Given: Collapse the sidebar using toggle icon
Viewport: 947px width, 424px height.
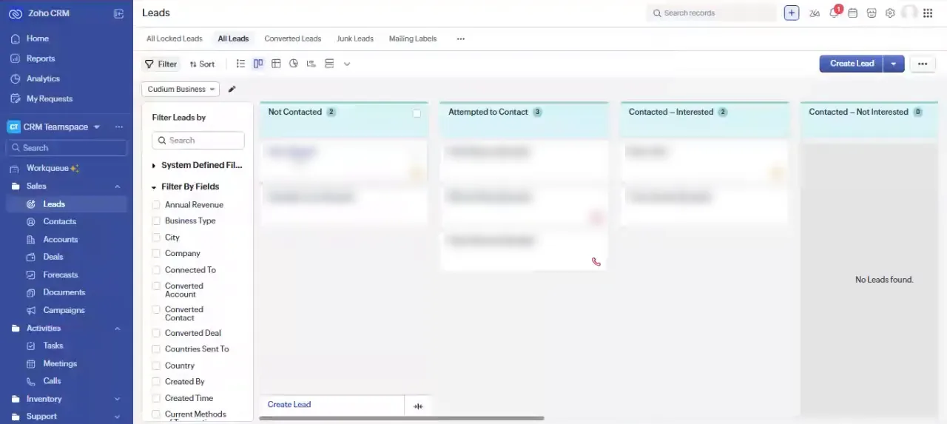Looking at the screenshot, I should tap(119, 13).
